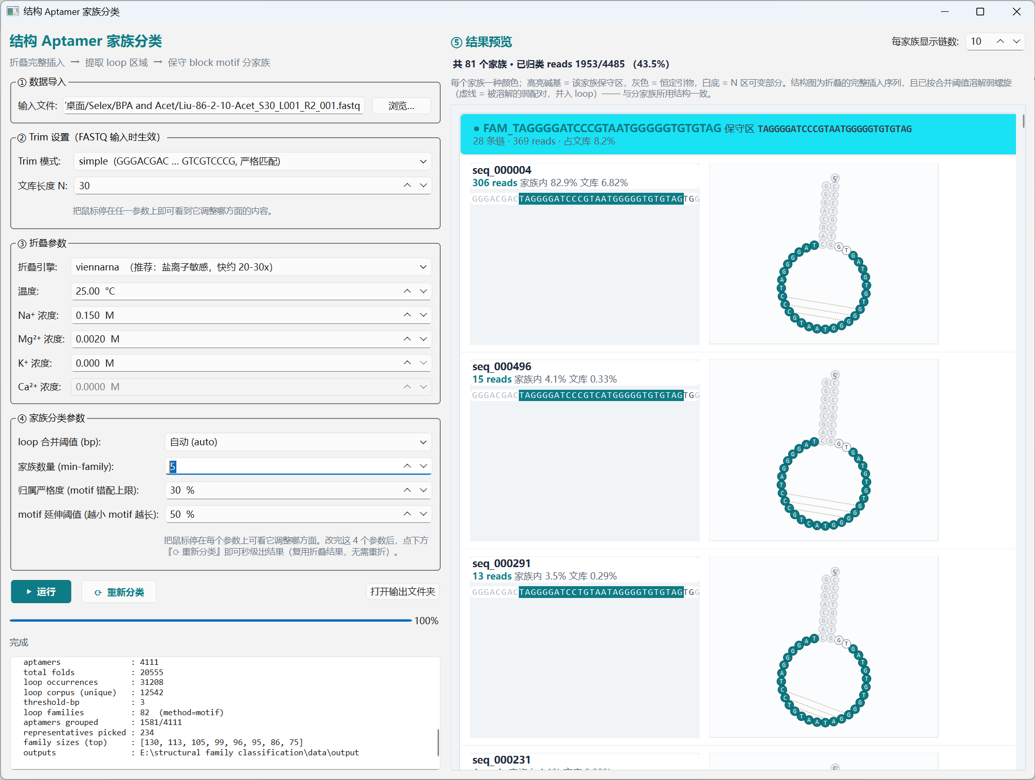This screenshot has height=780, width=1035.
Task: Click the results preview scrollbar
Action: tap(1023, 121)
